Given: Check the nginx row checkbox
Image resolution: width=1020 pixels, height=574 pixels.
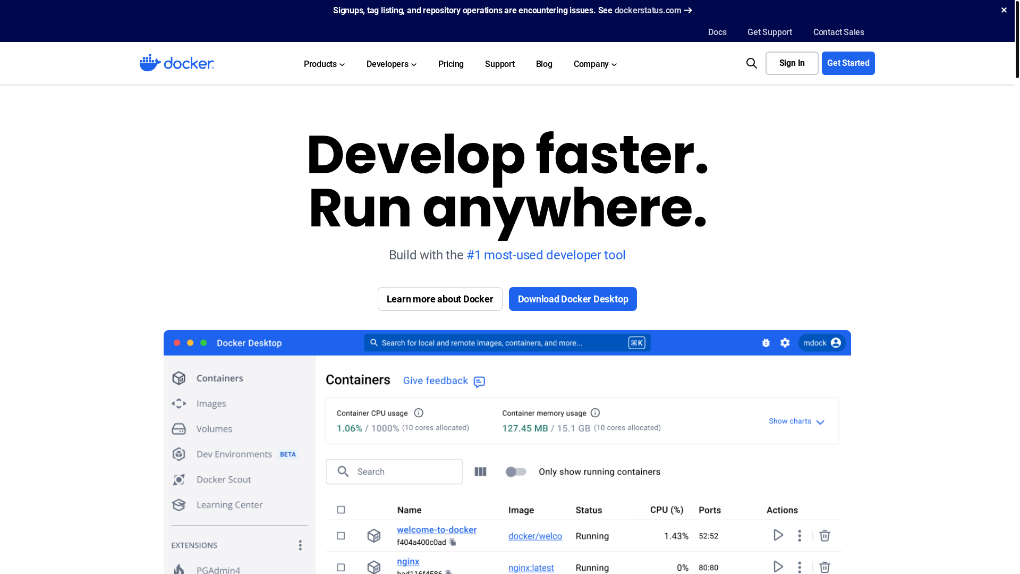Looking at the screenshot, I should pyautogui.click(x=341, y=568).
